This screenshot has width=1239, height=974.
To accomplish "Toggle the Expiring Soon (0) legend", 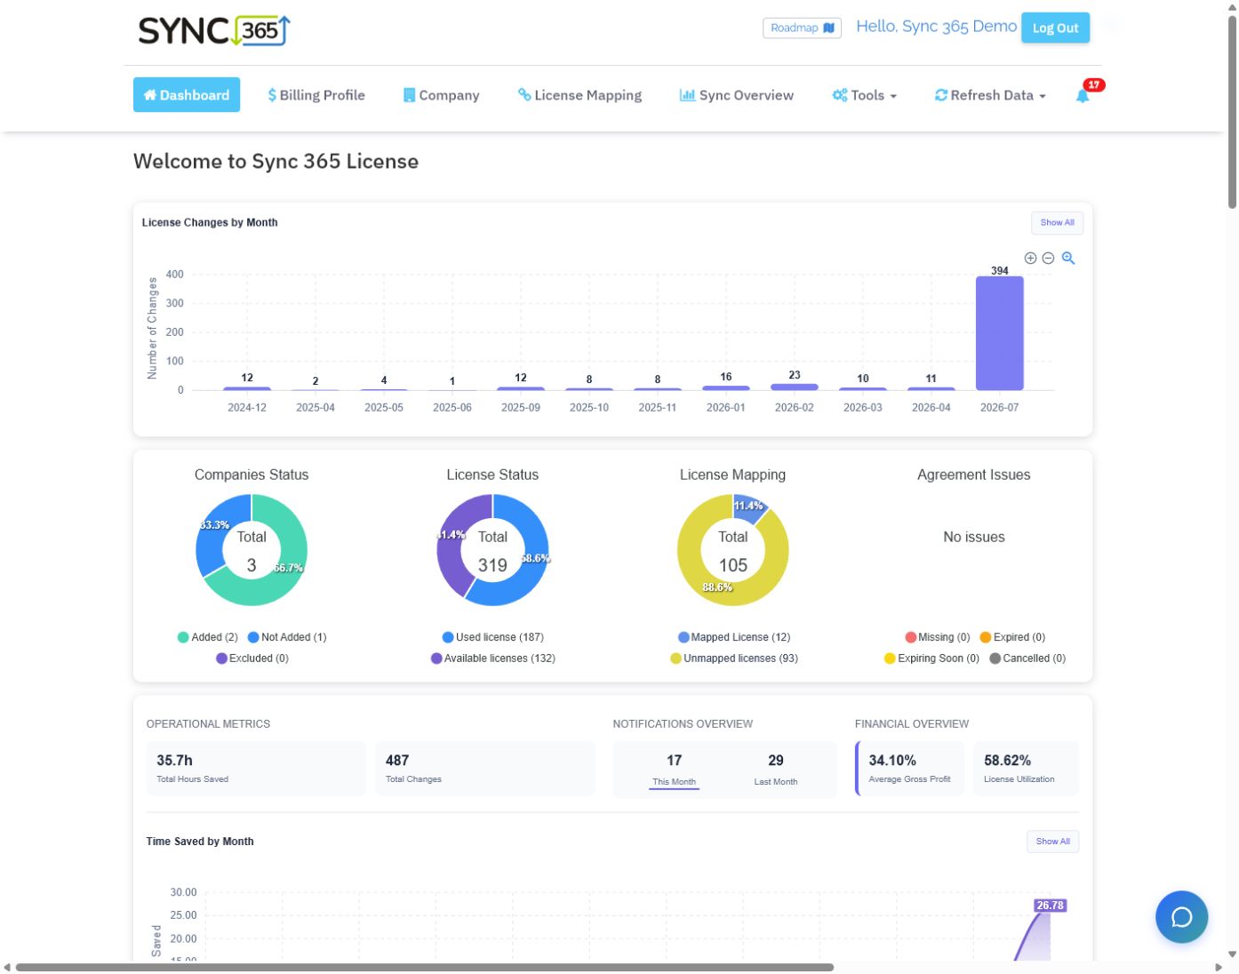I will click(x=931, y=659).
